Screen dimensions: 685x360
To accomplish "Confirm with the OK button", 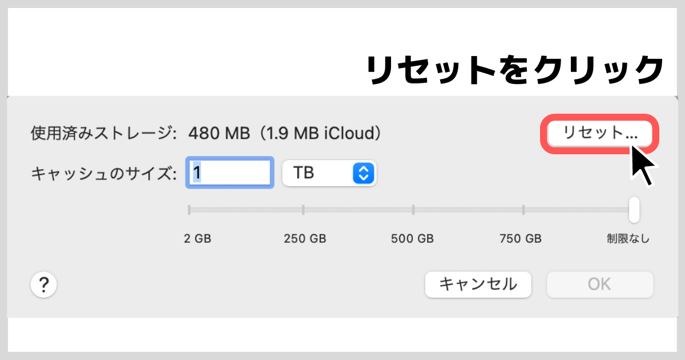I will [x=599, y=284].
